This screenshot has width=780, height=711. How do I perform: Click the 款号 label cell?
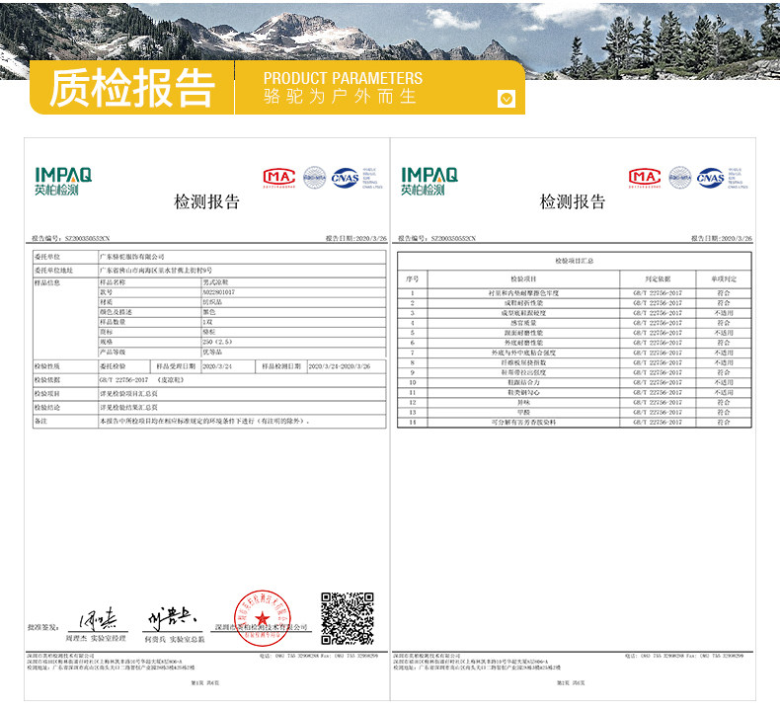tap(150, 292)
